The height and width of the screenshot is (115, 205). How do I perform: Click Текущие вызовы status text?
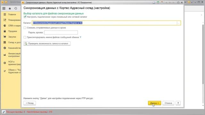pos(16,112)
